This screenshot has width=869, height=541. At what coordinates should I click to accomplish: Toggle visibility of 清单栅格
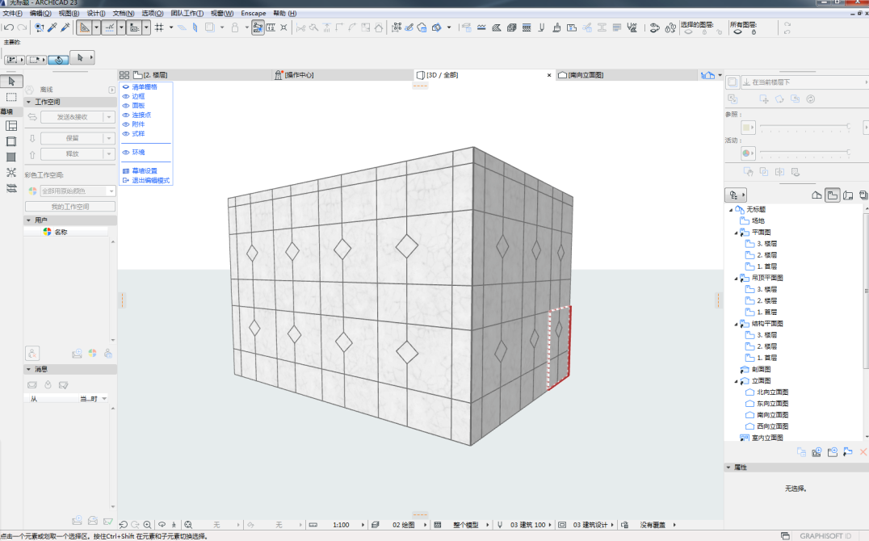pos(126,87)
